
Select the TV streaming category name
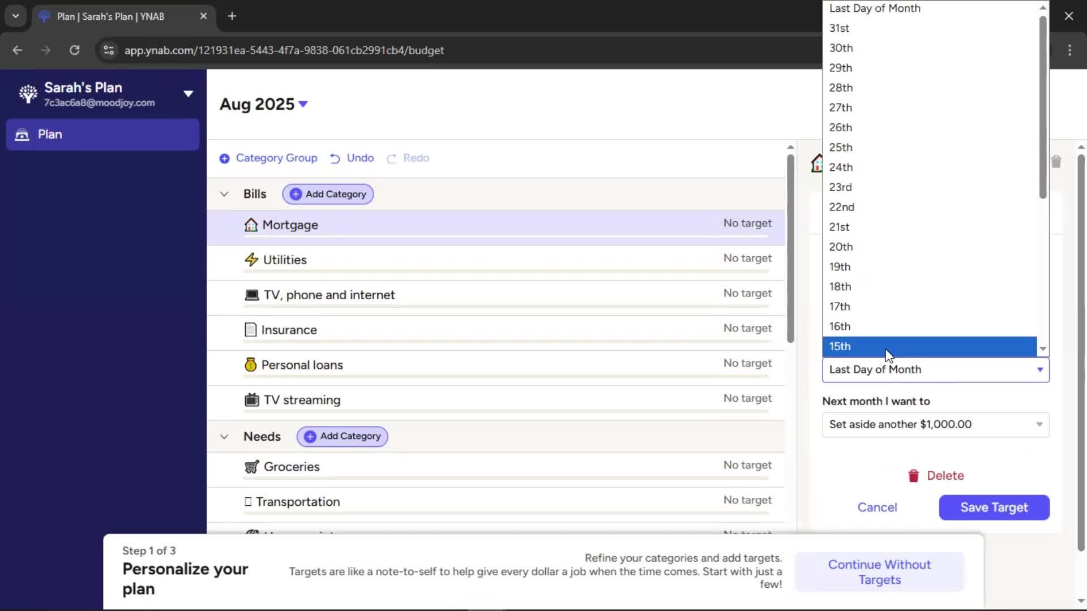(x=302, y=400)
